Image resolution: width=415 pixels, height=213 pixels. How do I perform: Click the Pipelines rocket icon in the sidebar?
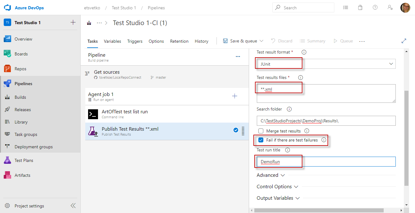point(7,84)
